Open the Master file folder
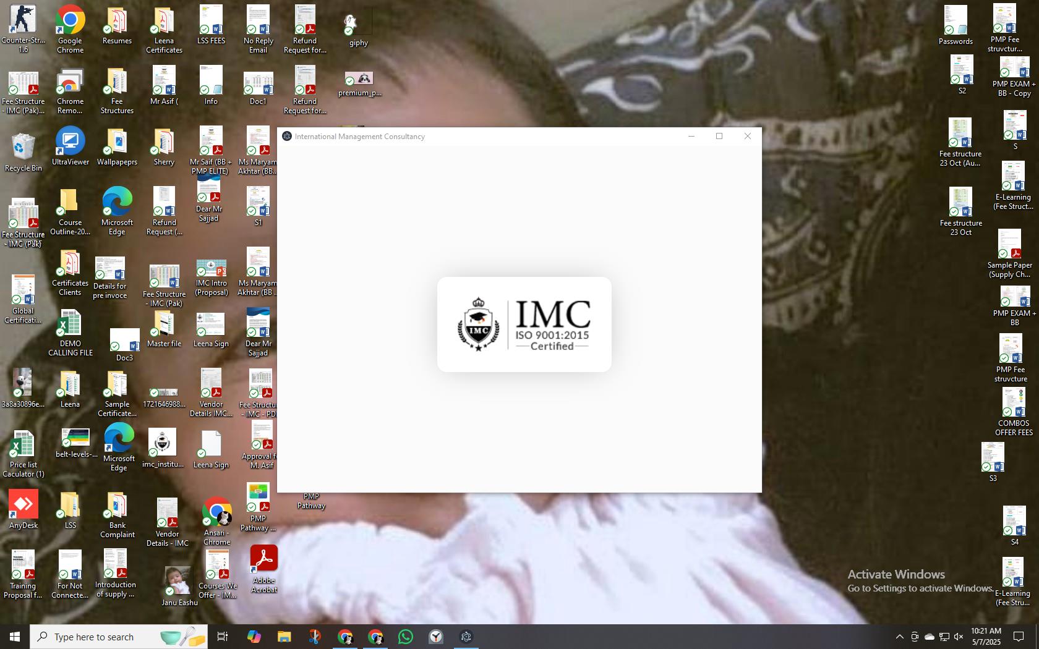This screenshot has height=649, width=1039. tap(164, 329)
